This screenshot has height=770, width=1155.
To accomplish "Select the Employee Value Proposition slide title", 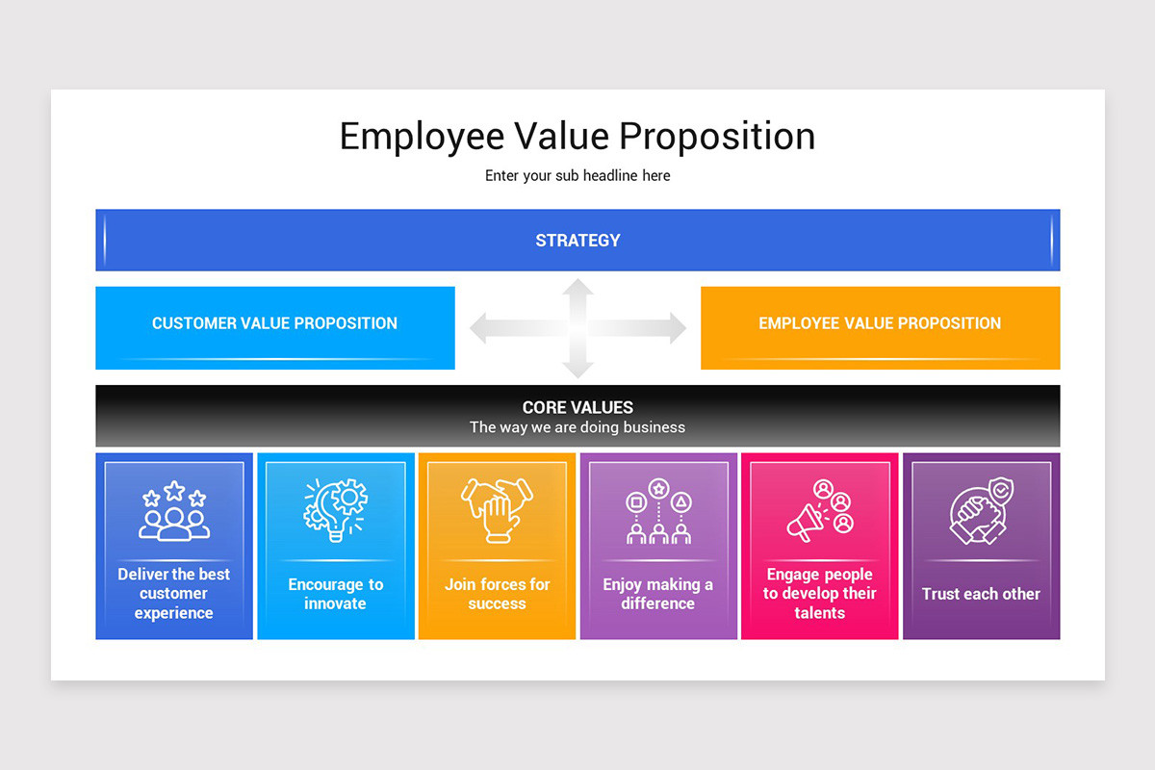I will (577, 136).
